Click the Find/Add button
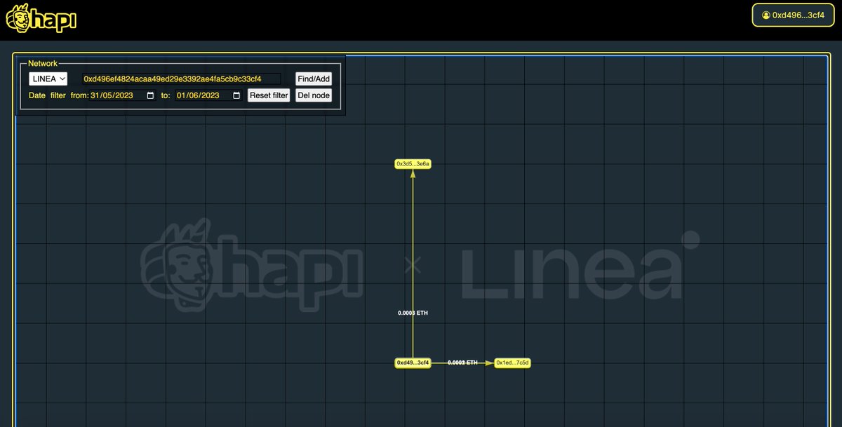Screen dimensions: 842x427 tap(314, 79)
